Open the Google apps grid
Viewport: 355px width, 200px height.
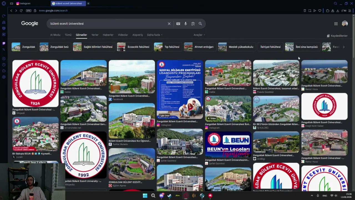pyautogui.click(x=336, y=24)
